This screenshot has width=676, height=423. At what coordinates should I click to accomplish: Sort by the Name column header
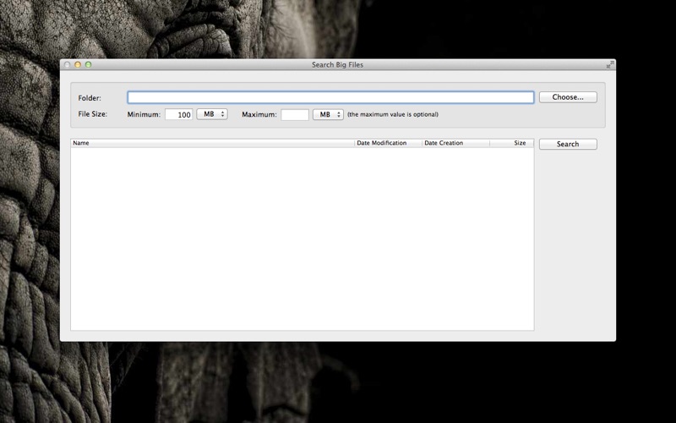click(213, 143)
